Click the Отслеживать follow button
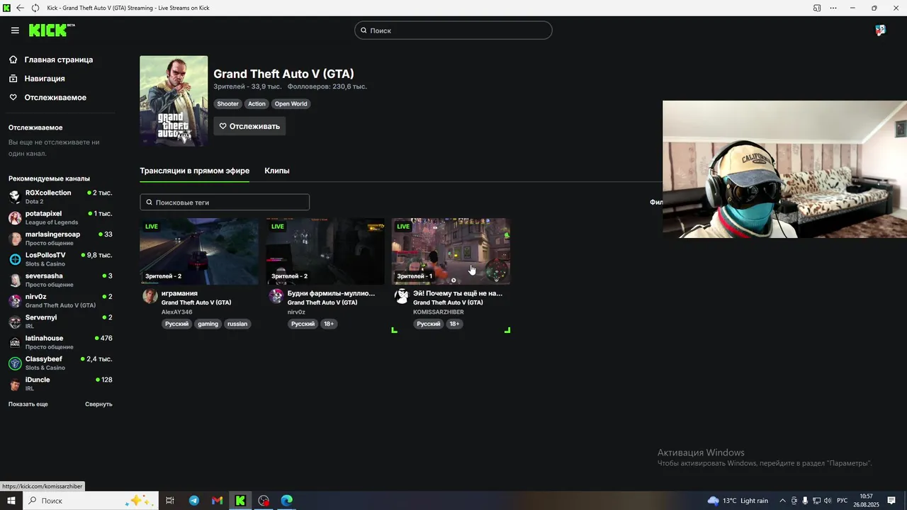The width and height of the screenshot is (907, 510). pos(249,126)
